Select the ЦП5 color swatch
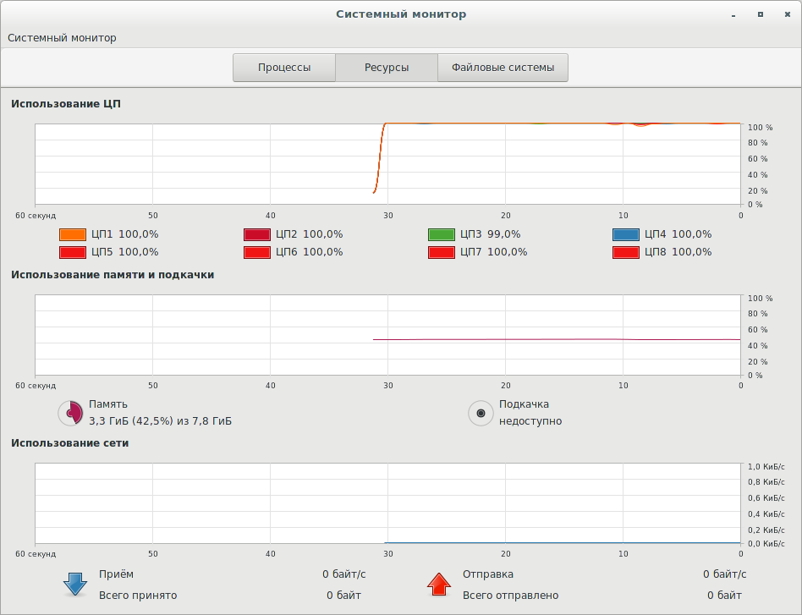Viewport: 802px width, 615px height. pyautogui.click(x=73, y=252)
